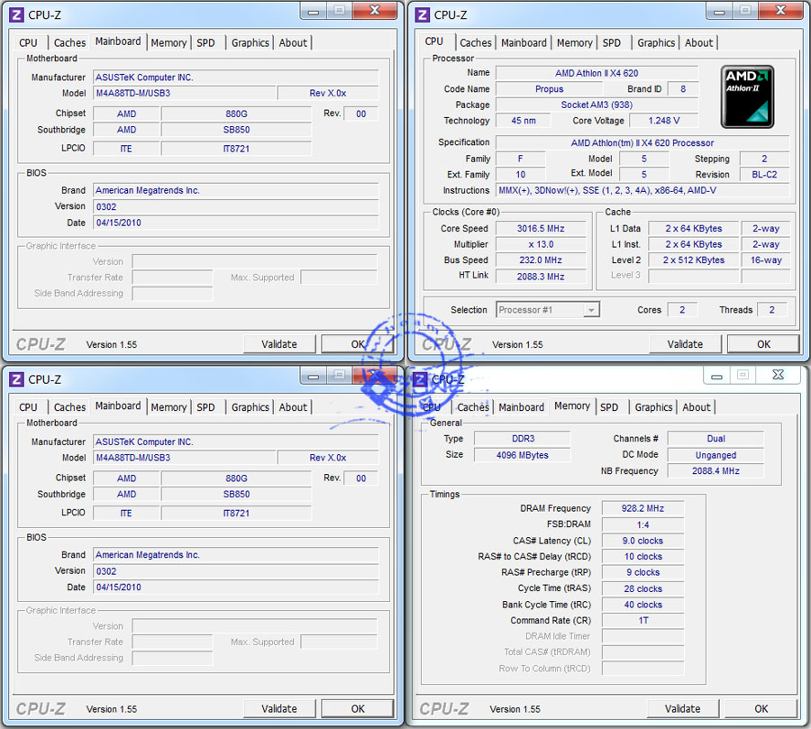Click the 2088.3 MHz HT Link value
The height and width of the screenshot is (729, 811).
pos(541,277)
